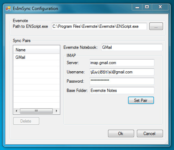Click the 'EvImSync Configuration' title text
Image resolution: width=174 pixels, height=150 pixels.
pyautogui.click(x=35, y=9)
